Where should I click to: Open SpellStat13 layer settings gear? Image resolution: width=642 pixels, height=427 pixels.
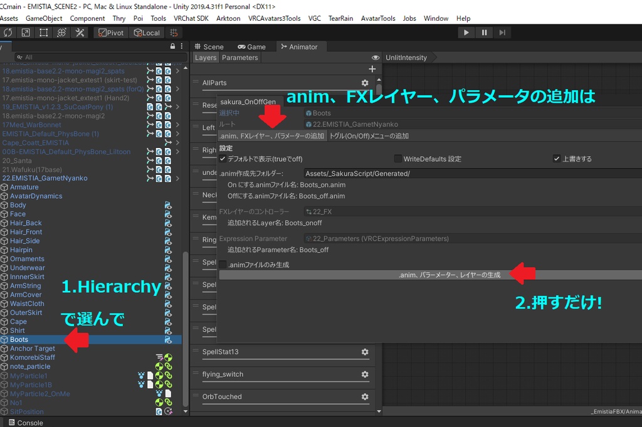pos(365,352)
